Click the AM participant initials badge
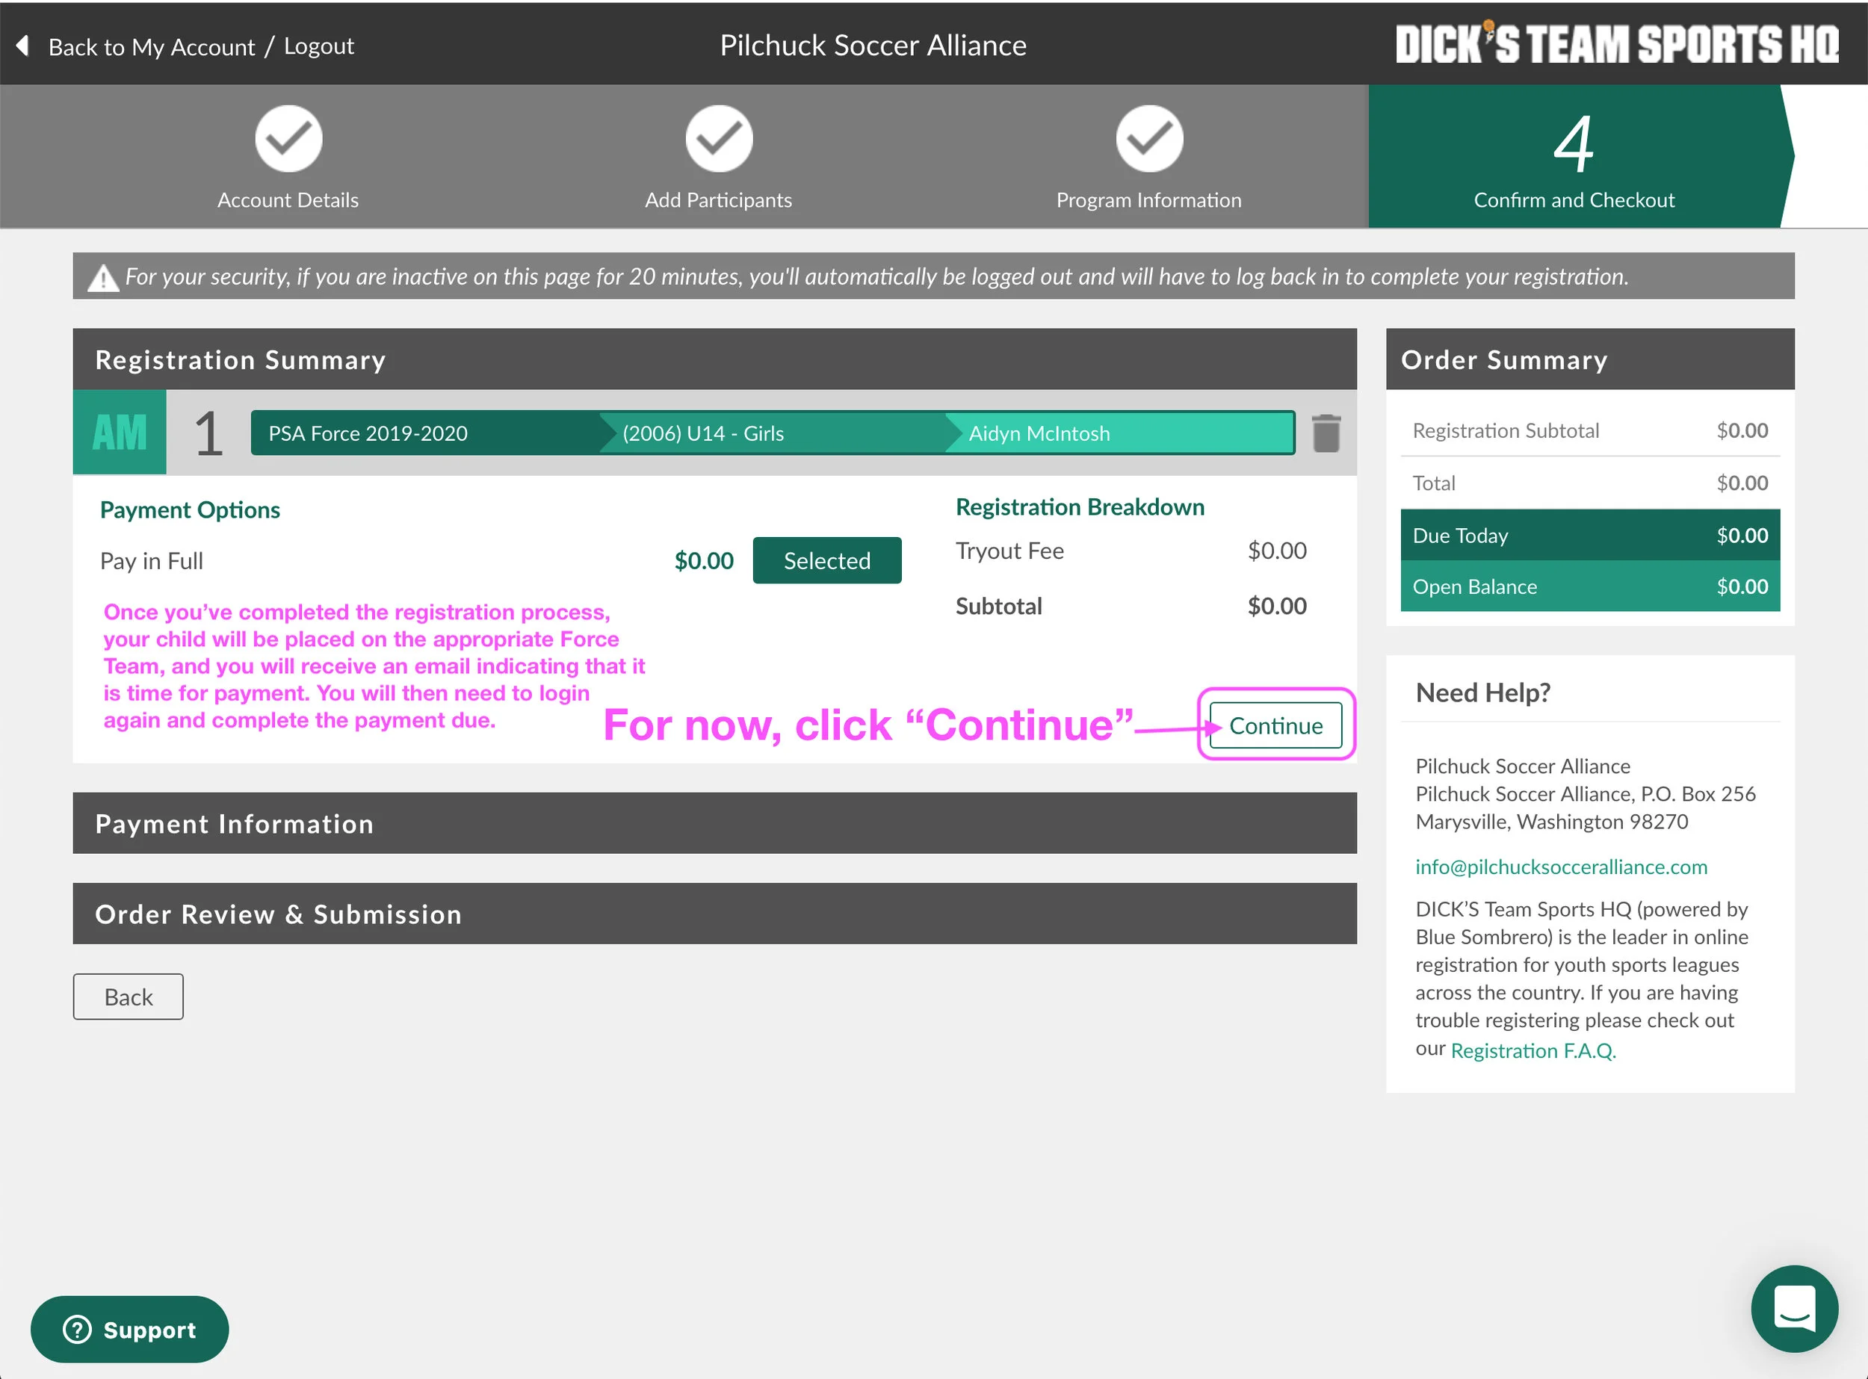The width and height of the screenshot is (1868, 1379). click(120, 433)
